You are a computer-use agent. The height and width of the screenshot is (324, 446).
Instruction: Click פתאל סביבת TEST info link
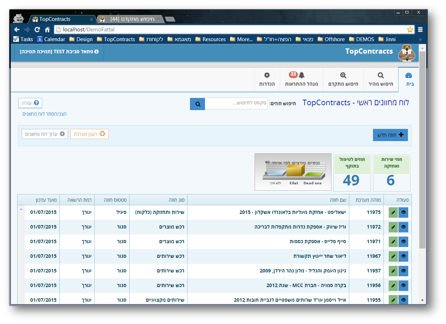click(59, 52)
